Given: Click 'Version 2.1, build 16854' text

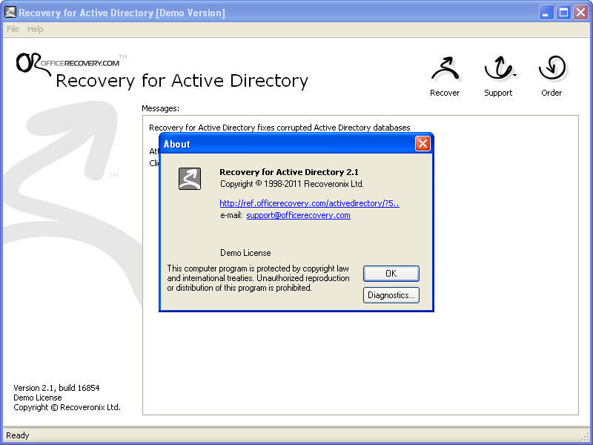Looking at the screenshot, I should [56, 388].
